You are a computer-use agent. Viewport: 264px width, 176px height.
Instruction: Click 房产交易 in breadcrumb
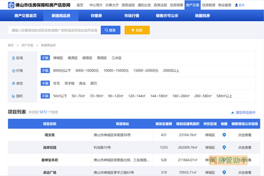pos(27,45)
